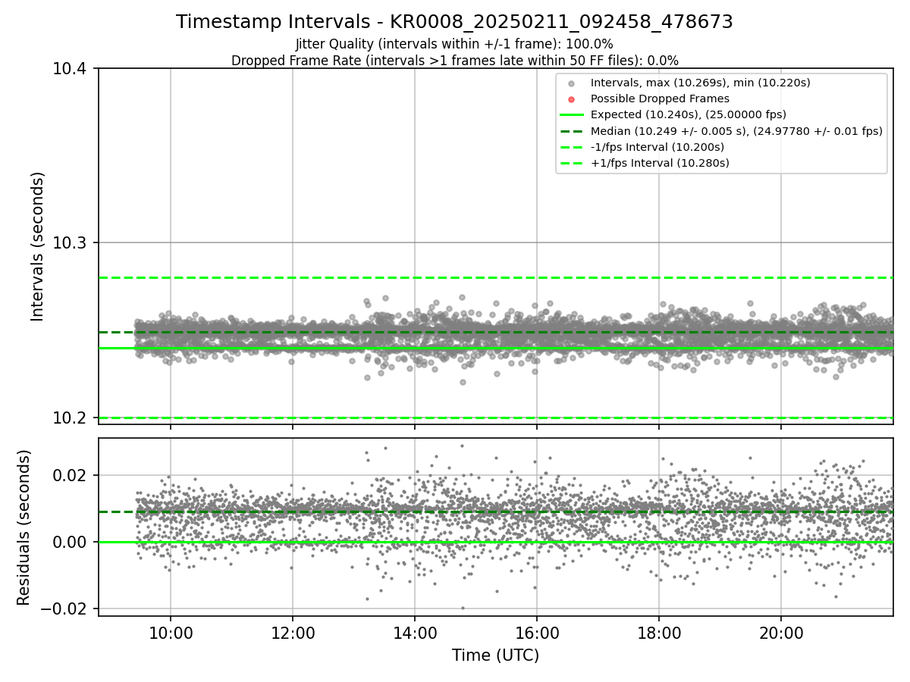Click the 'Residuals (seconds)' y-axis label

point(24,527)
